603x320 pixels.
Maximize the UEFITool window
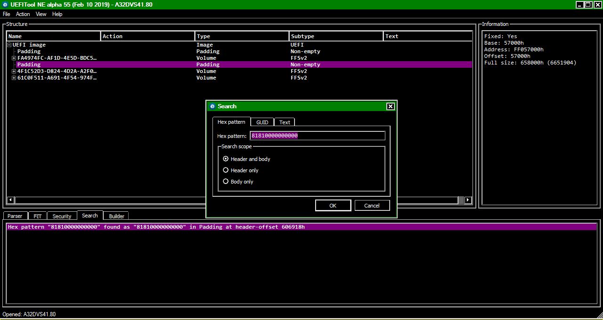(x=588, y=5)
